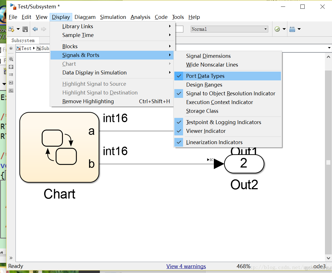The width and height of the screenshot is (332, 273).
Task: Select the Subsystem editor tab
Action: [23, 40]
